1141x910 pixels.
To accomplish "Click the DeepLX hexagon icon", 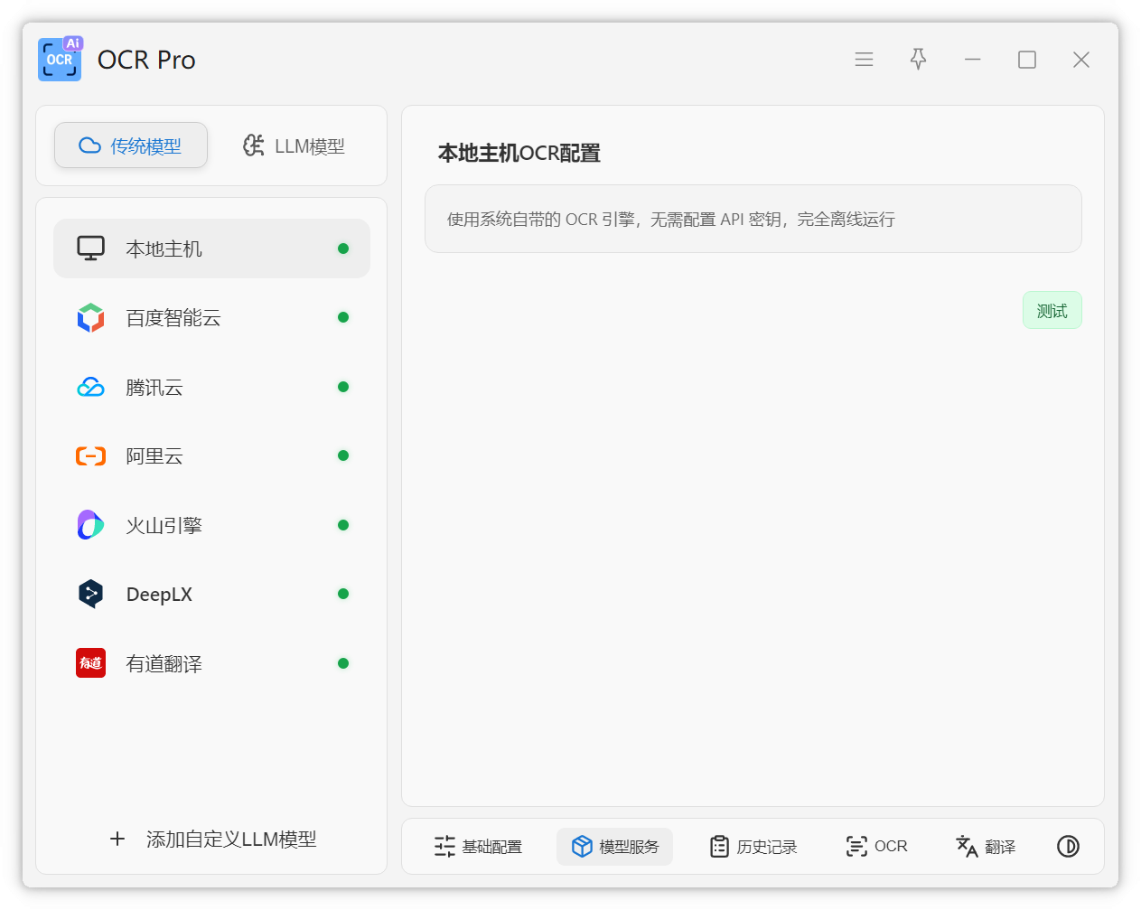I will point(90,595).
